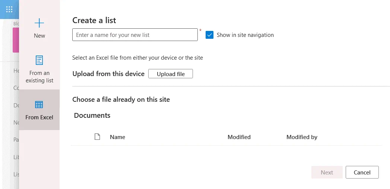This screenshot has width=390, height=189.
Task: Click the plus icon for New list
Action: (39, 23)
